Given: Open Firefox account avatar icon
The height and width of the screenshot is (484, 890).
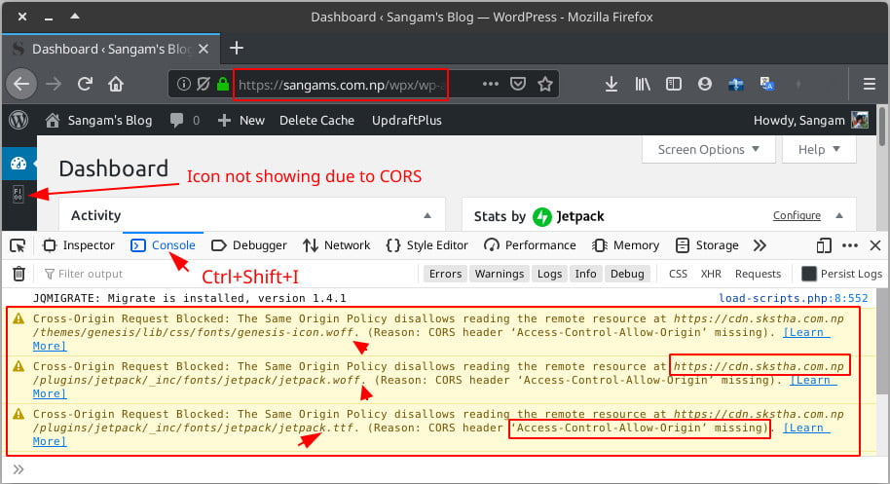Looking at the screenshot, I should tap(705, 85).
